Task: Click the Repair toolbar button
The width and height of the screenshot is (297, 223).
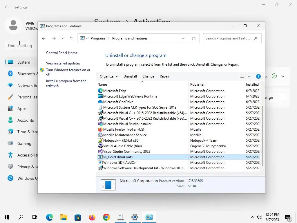Action: (x=165, y=76)
